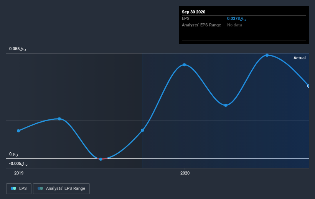Select the first data point at 2019
This screenshot has width=315, height=199.
(18, 131)
